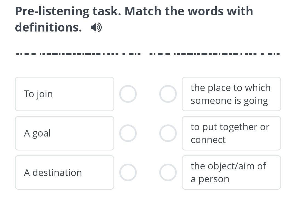Click the word "definitions." in the heading

48,27
